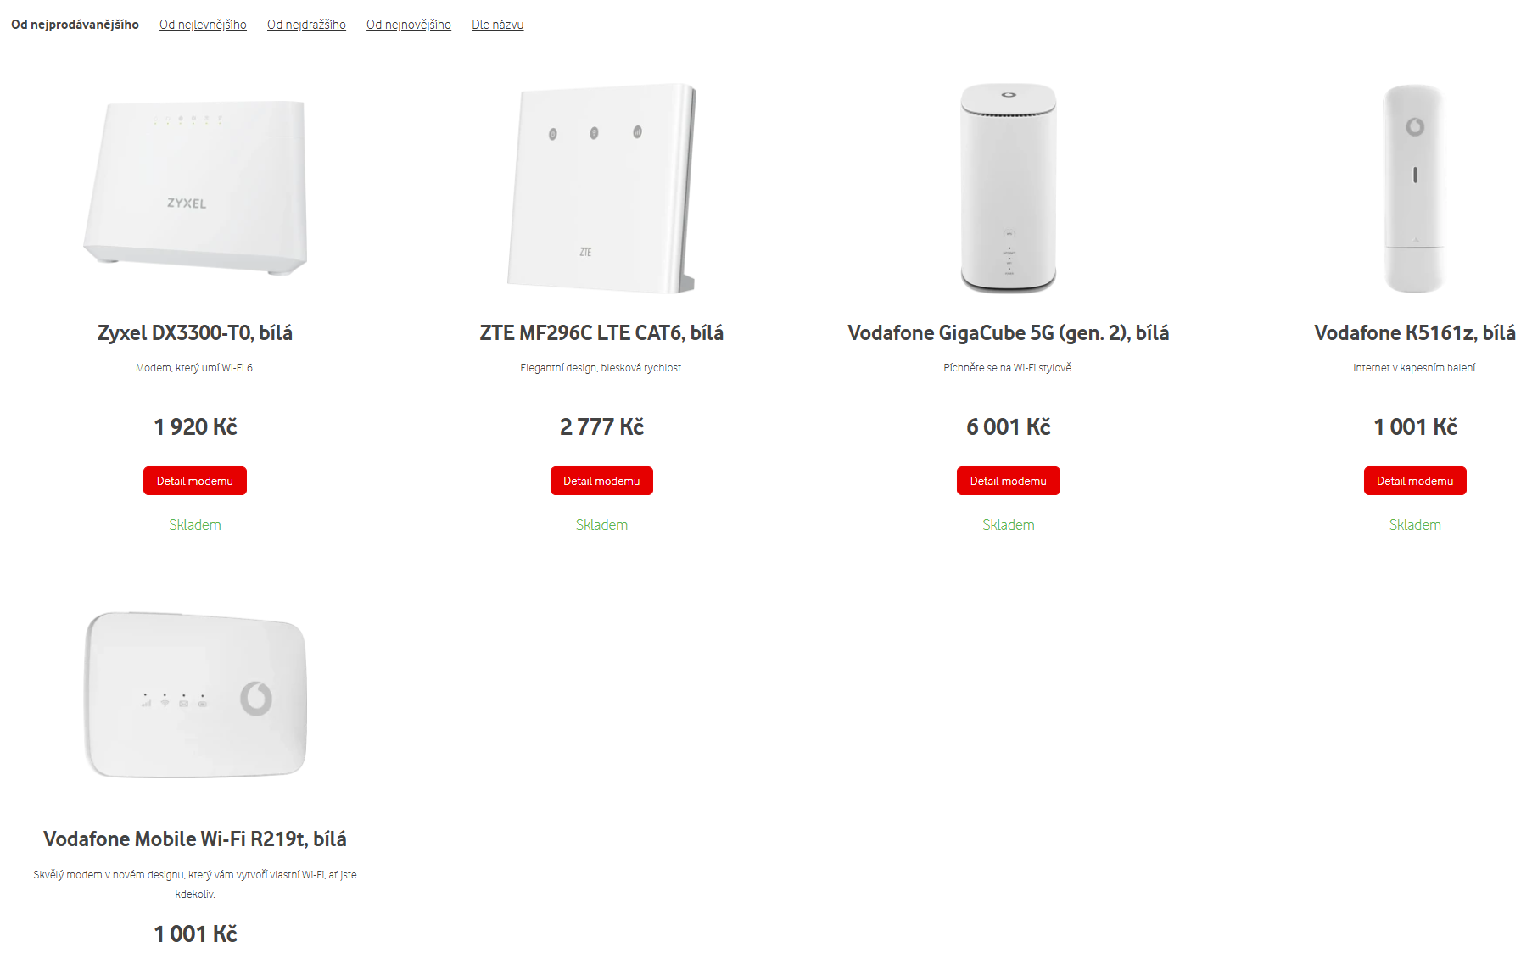1532x953 pixels.
Task: Click the Vodafone K5161z, bílá title
Action: pos(1414,333)
